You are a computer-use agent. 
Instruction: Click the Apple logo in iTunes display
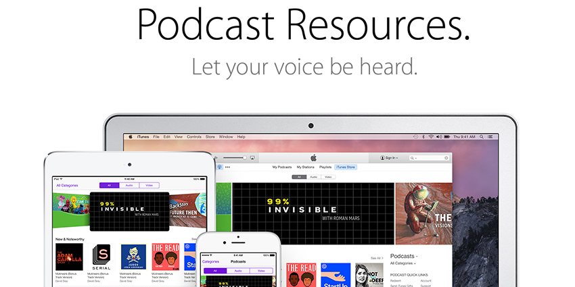[313, 158]
